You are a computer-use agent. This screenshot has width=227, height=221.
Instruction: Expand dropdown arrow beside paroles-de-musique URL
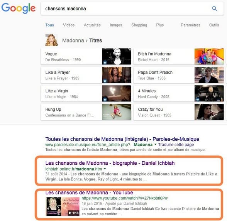point(156,144)
